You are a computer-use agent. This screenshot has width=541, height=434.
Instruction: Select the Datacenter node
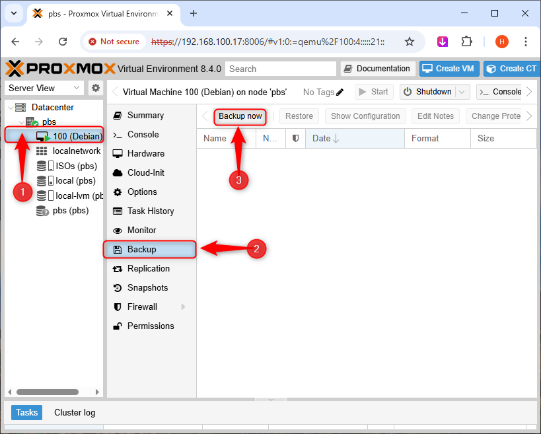pos(52,107)
